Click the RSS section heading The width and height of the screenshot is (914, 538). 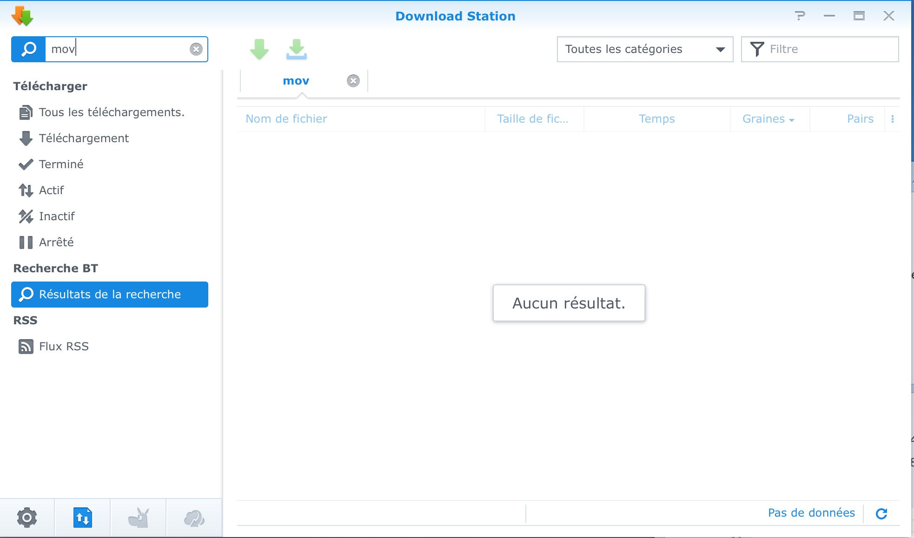pos(25,321)
